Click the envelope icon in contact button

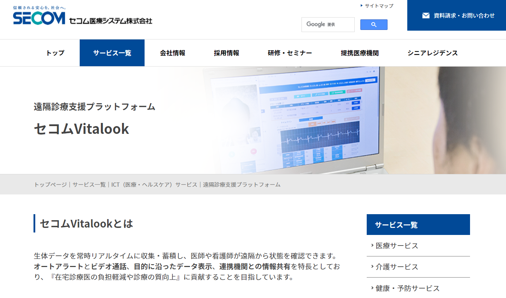point(426,15)
